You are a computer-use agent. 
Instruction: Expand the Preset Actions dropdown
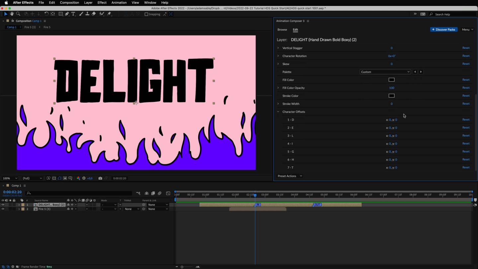tap(290, 176)
